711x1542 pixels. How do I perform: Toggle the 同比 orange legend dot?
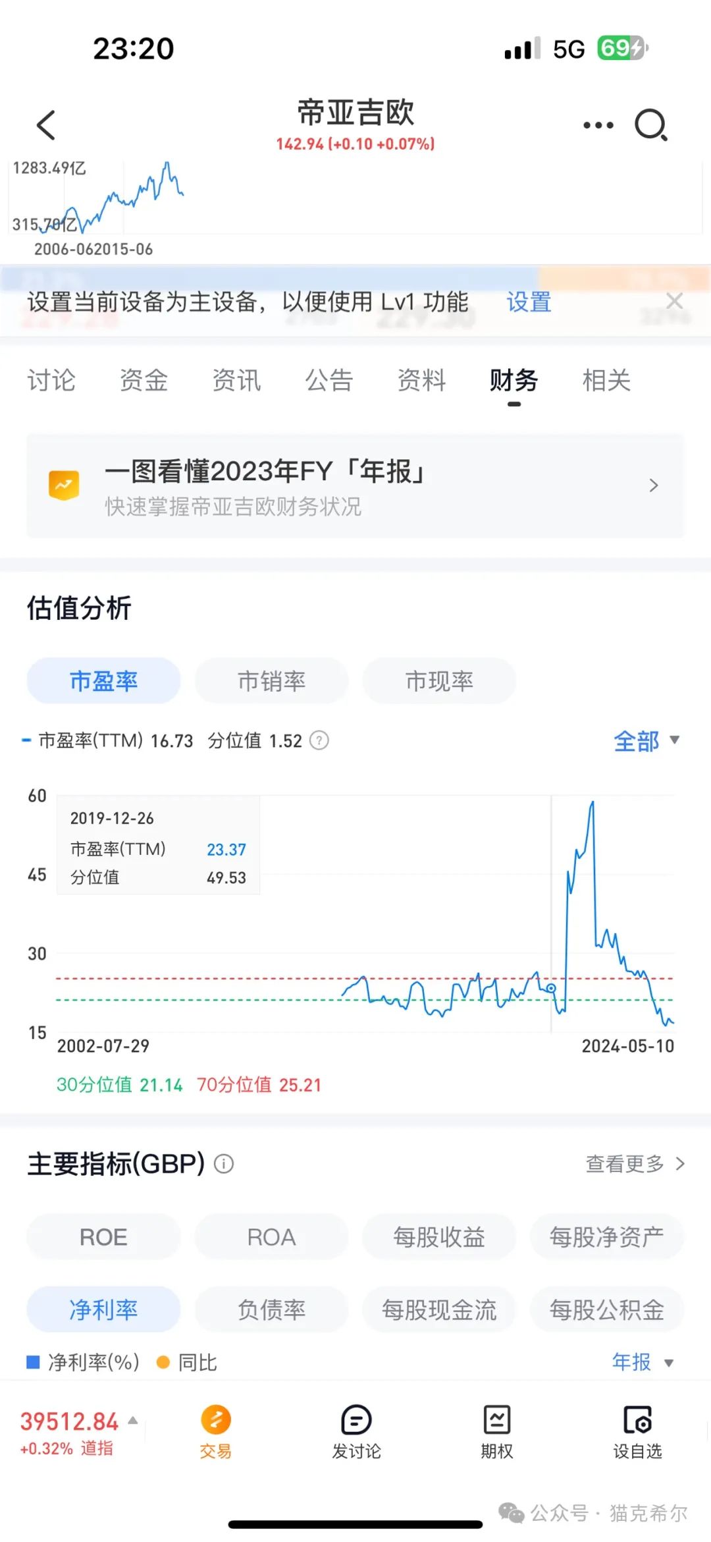point(163,1362)
